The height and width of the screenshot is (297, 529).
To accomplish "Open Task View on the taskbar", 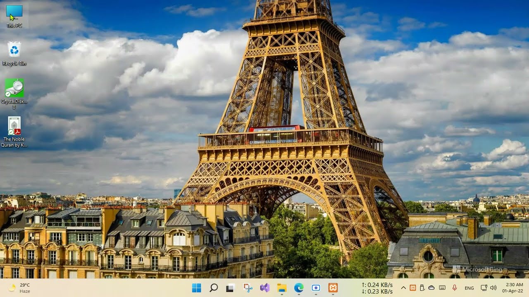I will [231, 288].
